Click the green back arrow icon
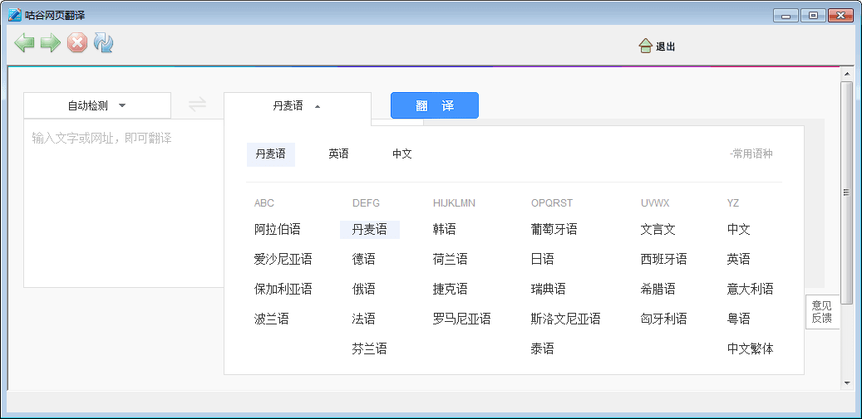862x419 pixels. pyautogui.click(x=24, y=43)
